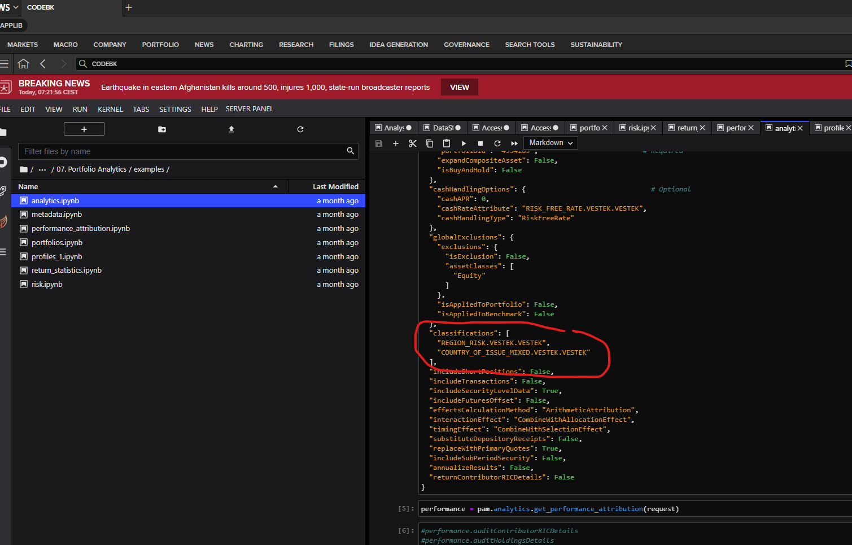Open the RESEARCH navigation tab
The height and width of the screenshot is (545, 852).
(296, 45)
